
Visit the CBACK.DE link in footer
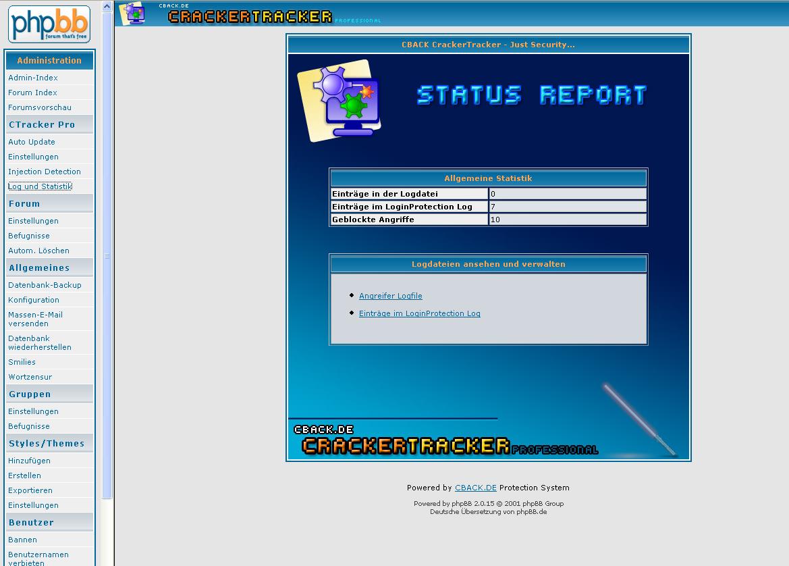pyautogui.click(x=475, y=488)
